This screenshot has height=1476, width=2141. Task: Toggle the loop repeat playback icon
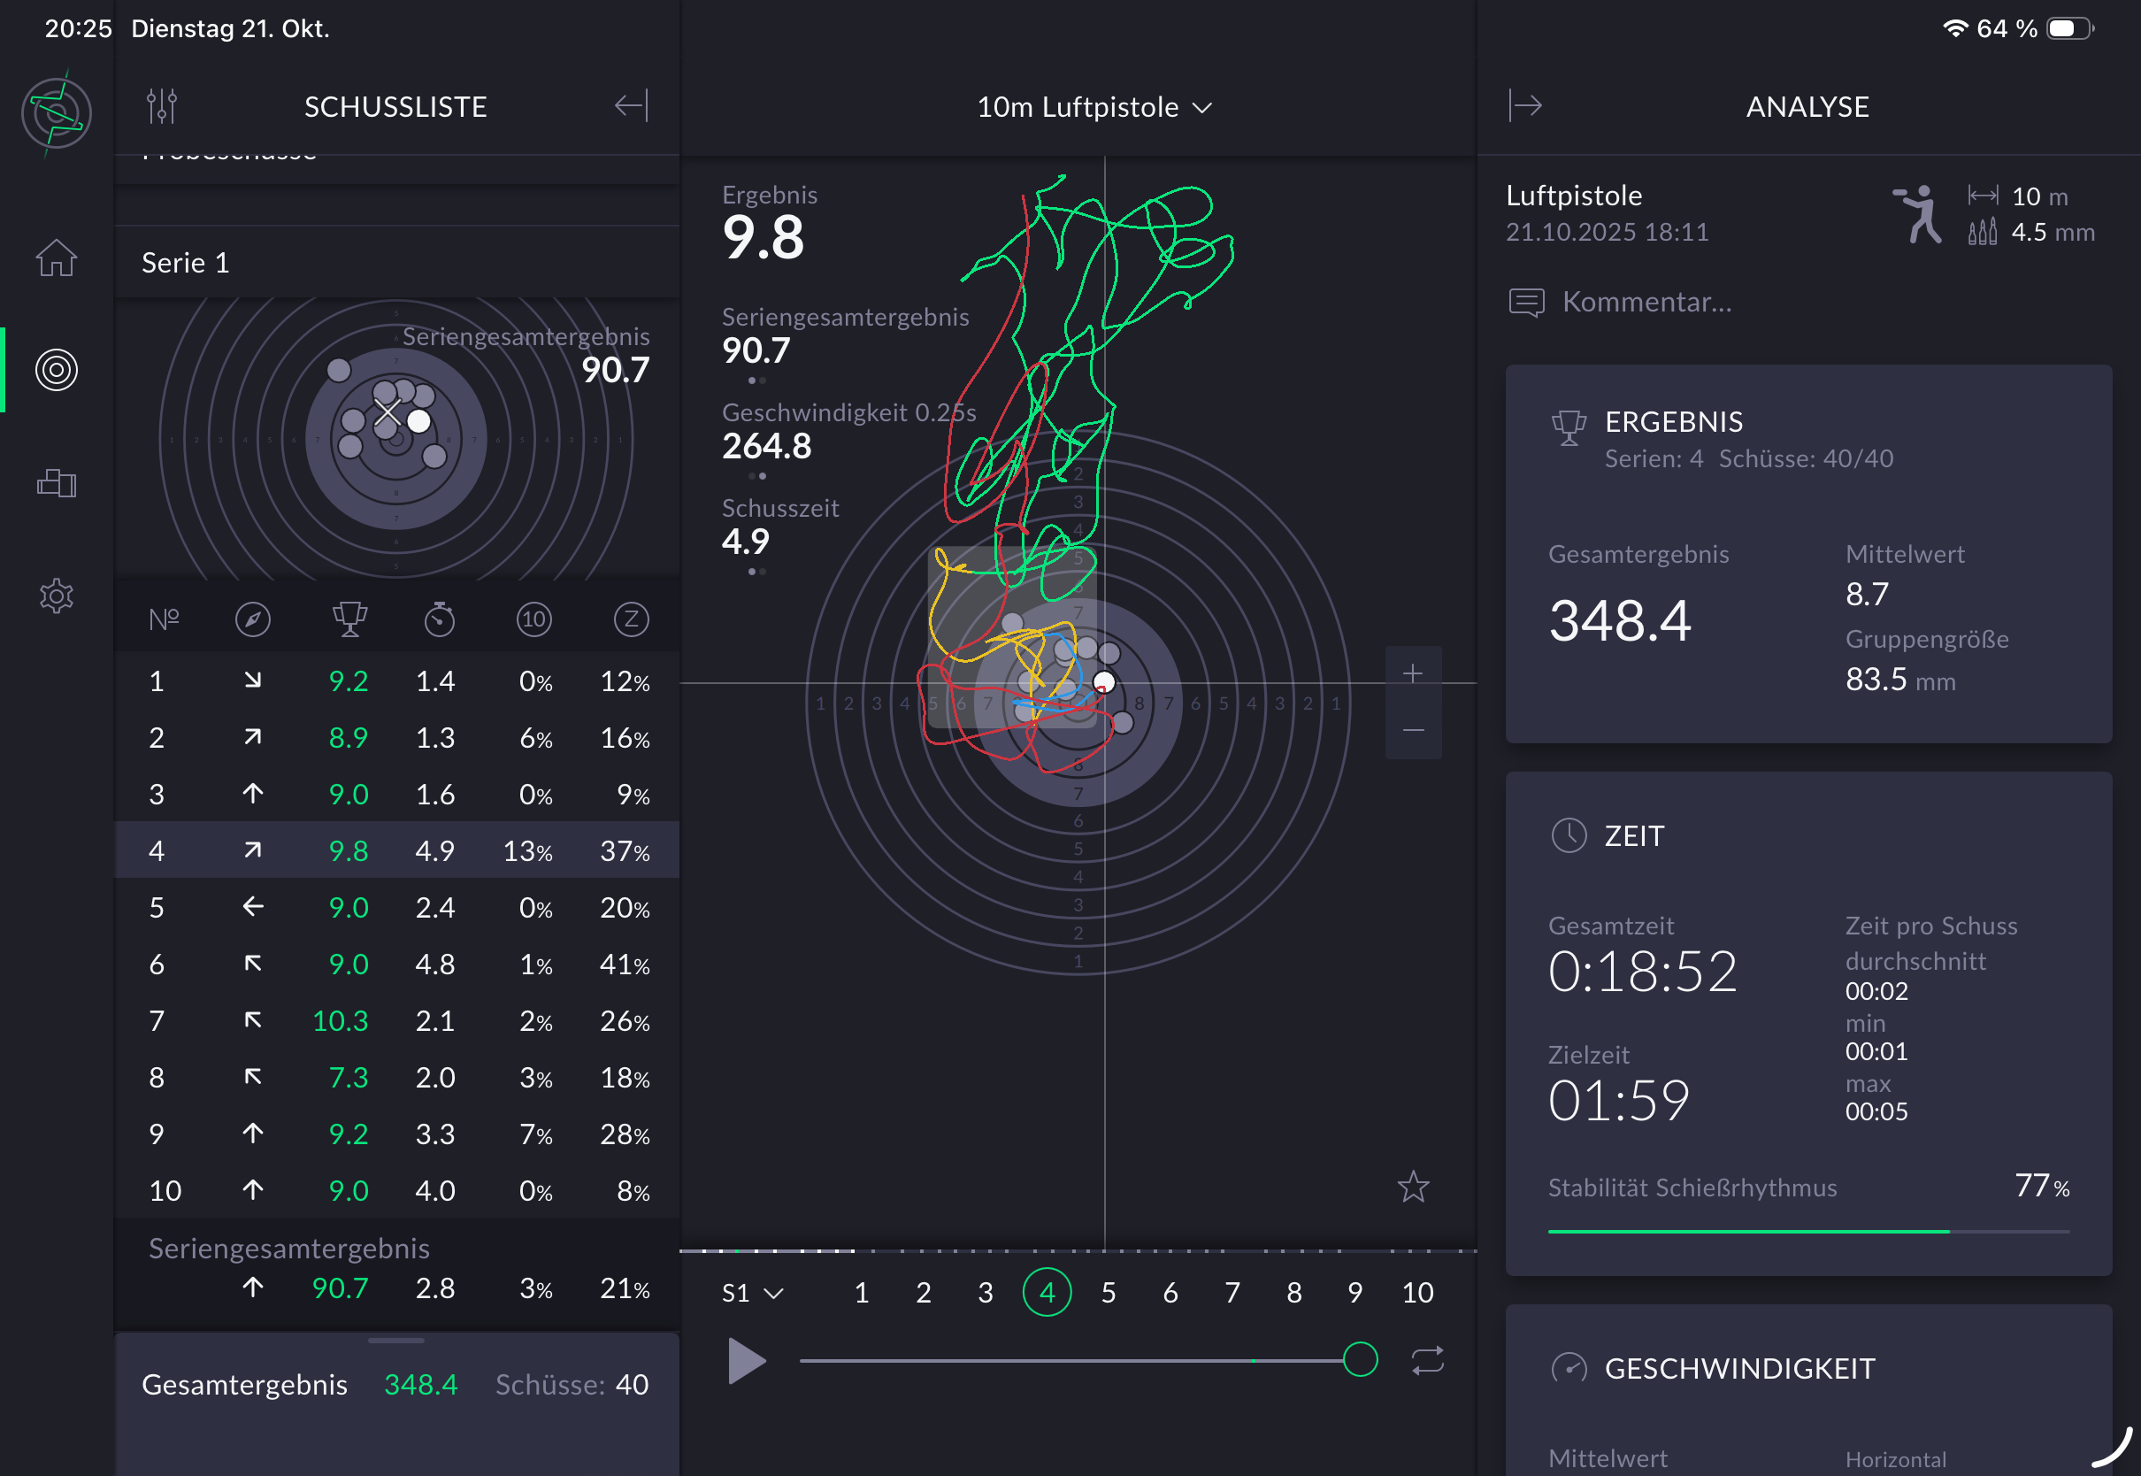pos(1427,1360)
